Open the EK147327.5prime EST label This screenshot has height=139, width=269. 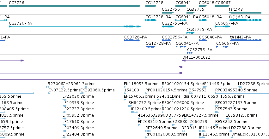201,115
